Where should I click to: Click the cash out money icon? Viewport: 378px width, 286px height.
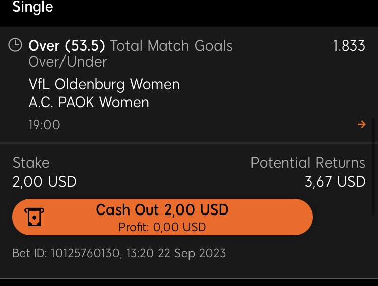(34, 217)
